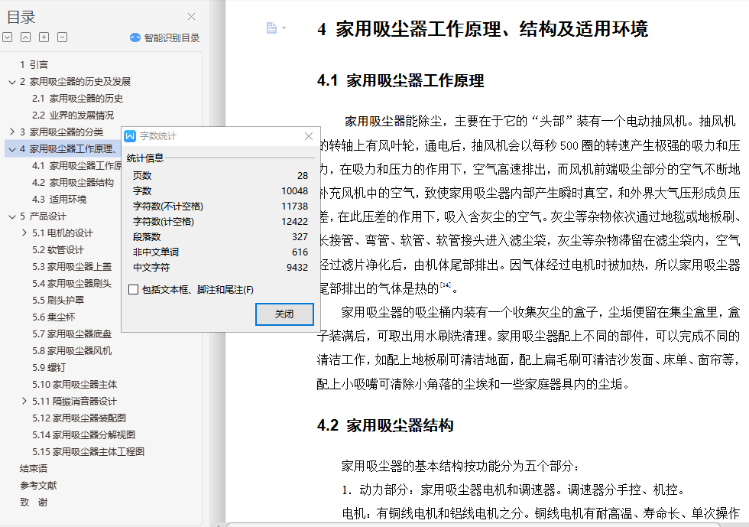
Task: Collapse all outline levels icon
Action: pyautogui.click(x=26, y=37)
